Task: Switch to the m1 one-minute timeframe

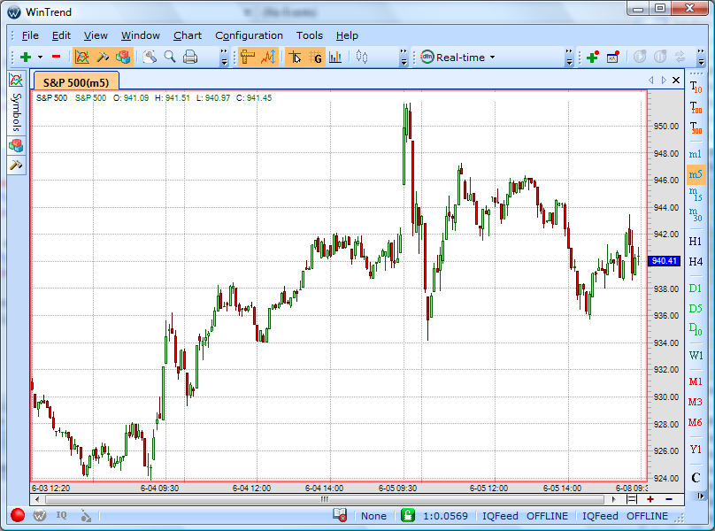Action: [696, 154]
